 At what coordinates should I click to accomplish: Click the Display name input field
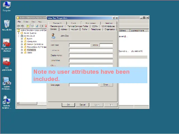(91, 55)
